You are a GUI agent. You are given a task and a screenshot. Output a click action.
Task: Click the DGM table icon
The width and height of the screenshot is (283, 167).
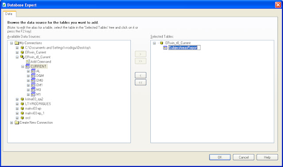click(33, 76)
